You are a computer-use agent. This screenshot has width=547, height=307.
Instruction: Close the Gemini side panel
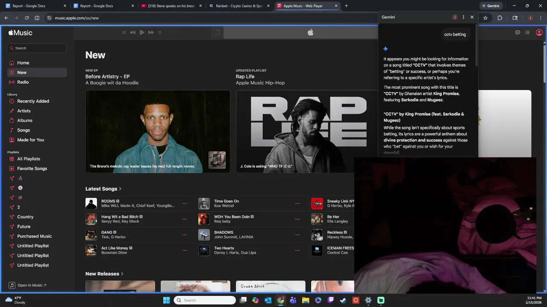[x=472, y=17]
